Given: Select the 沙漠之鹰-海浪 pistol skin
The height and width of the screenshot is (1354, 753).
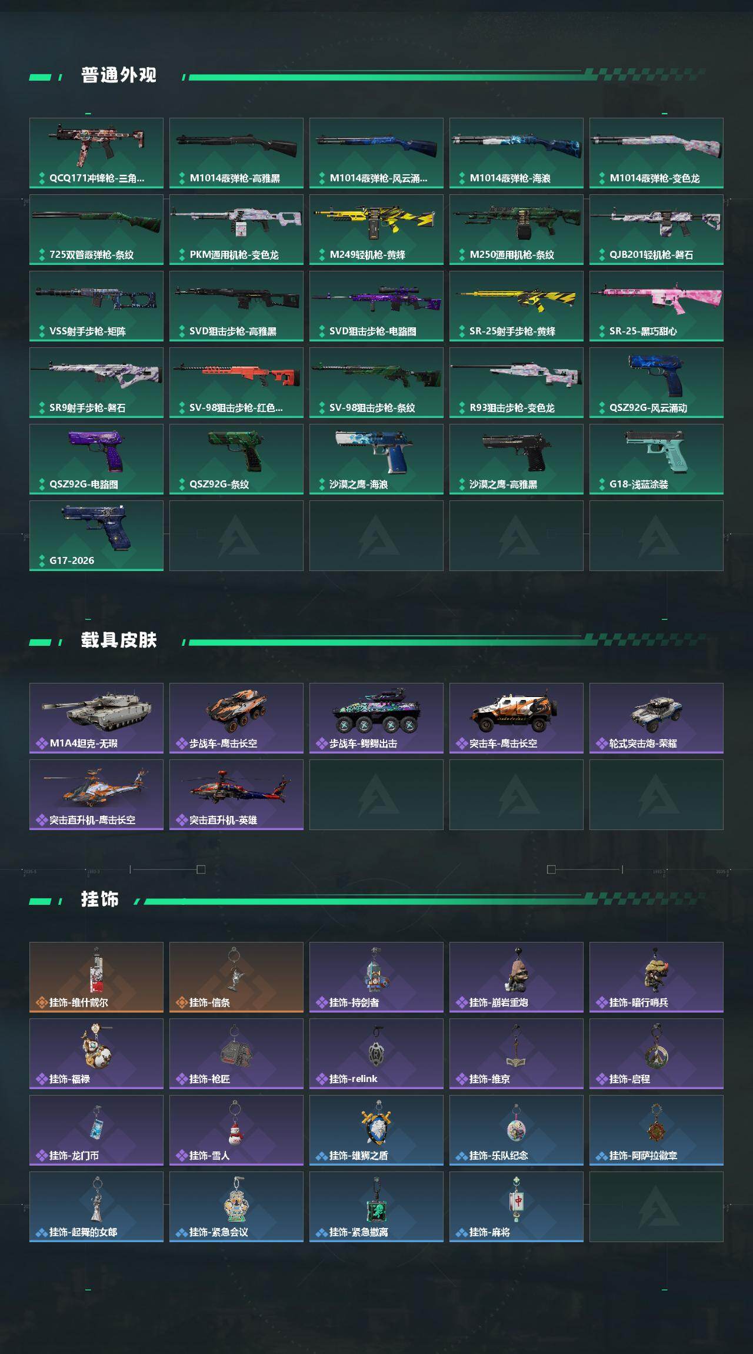Looking at the screenshot, I should (x=376, y=459).
